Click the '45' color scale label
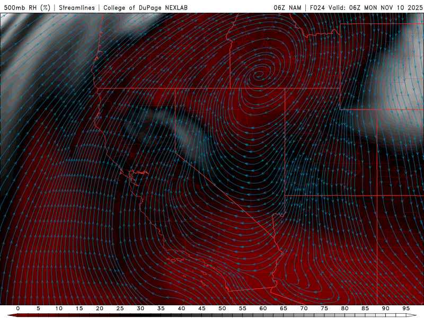Image resolution: width=424 pixels, height=318 pixels. (x=202, y=308)
